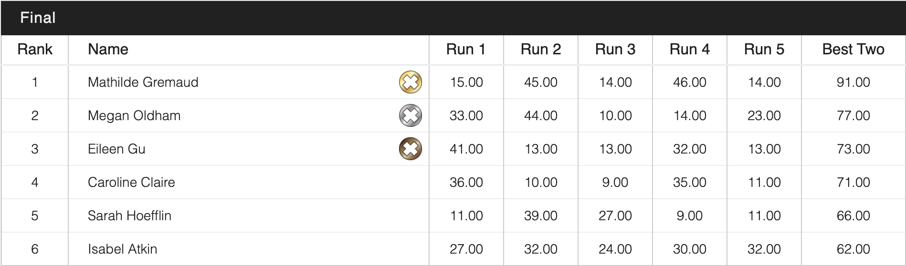This screenshot has width=906, height=266.
Task: Click Sarah Hoefflin's name
Action: tap(129, 215)
